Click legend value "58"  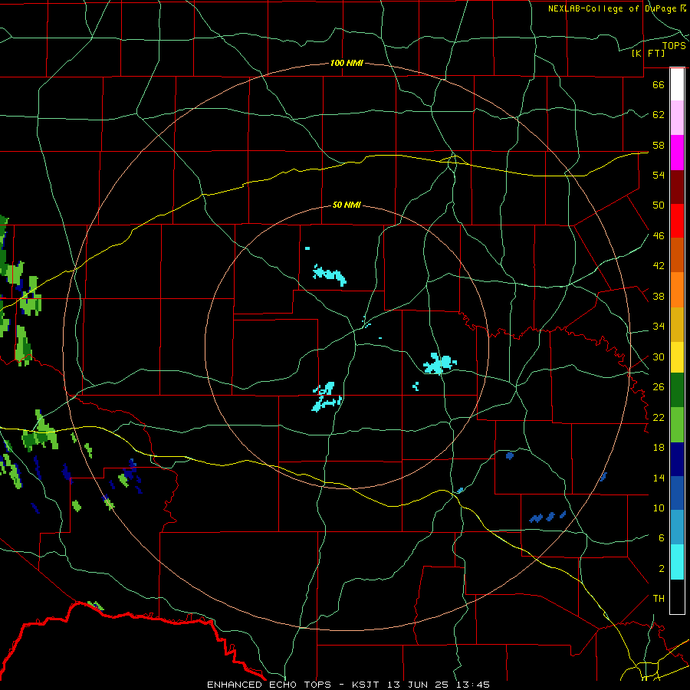(659, 145)
